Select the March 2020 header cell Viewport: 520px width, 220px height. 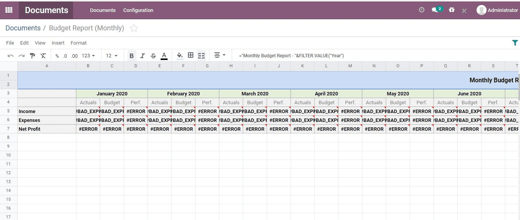255,93
